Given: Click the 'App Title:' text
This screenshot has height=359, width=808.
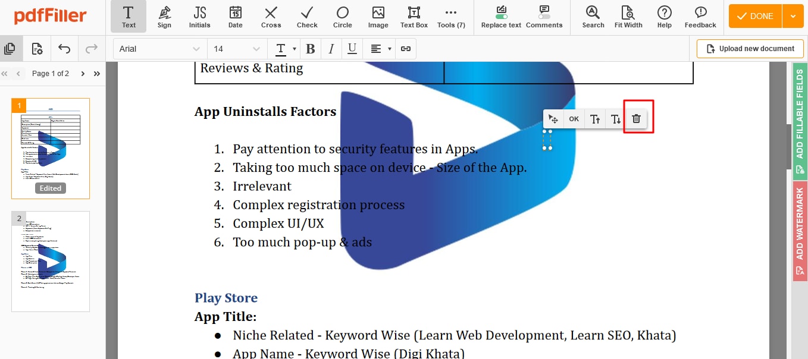Looking at the screenshot, I should [x=226, y=317].
